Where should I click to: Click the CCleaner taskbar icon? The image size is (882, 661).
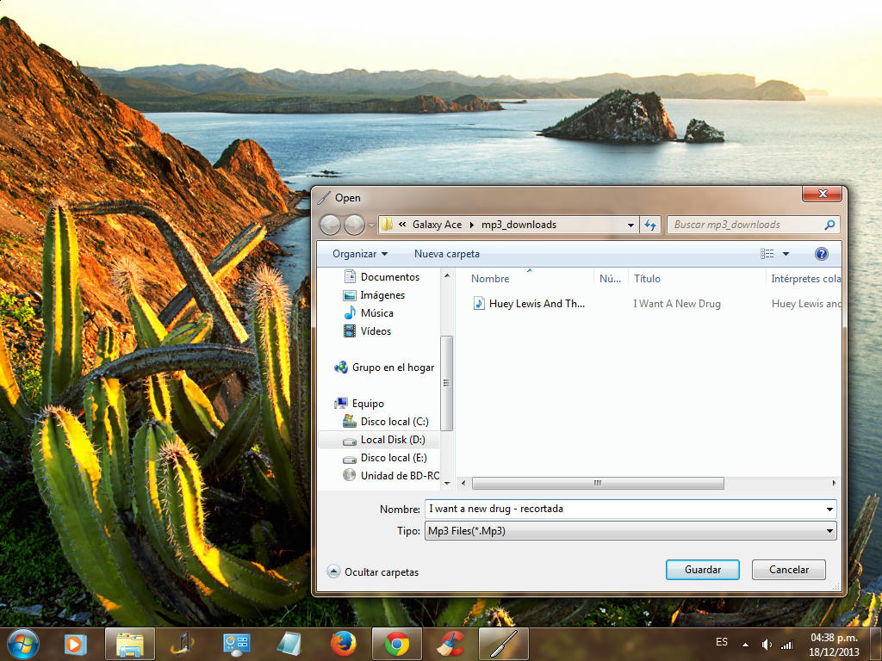click(x=450, y=643)
